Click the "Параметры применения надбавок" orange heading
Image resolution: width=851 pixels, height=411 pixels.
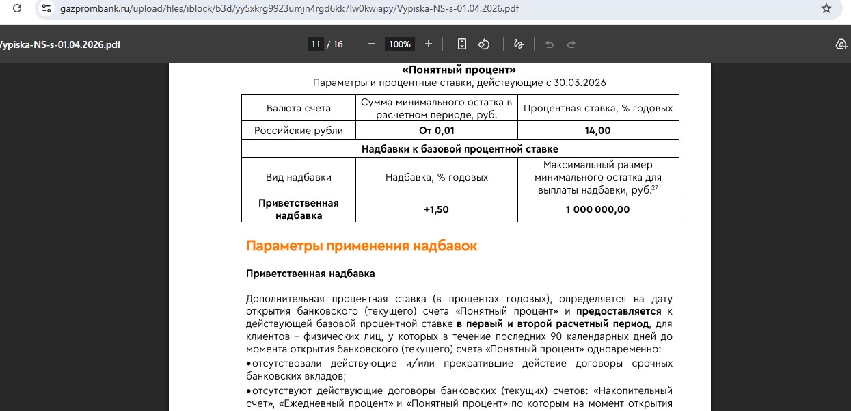point(362,246)
